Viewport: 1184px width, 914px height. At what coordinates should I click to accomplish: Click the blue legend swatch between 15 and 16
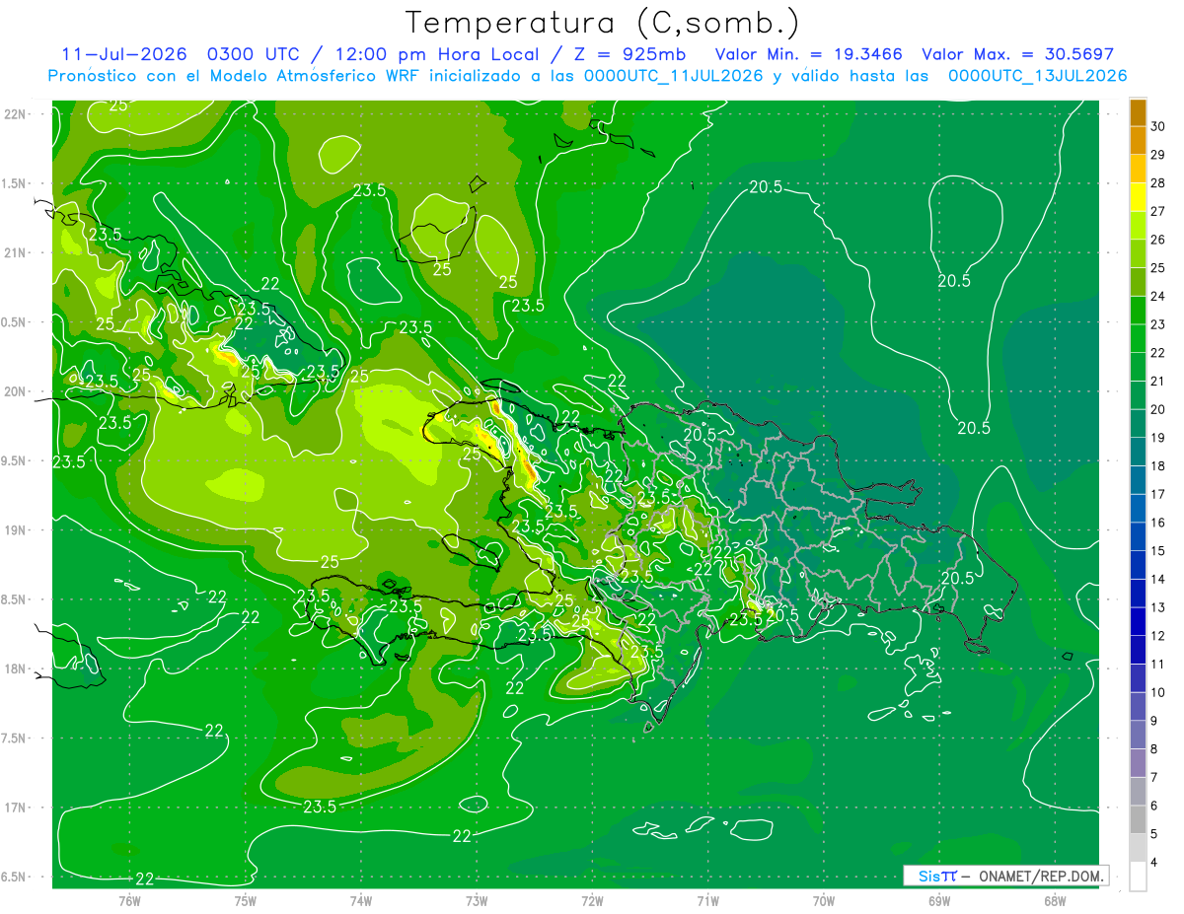(1138, 537)
